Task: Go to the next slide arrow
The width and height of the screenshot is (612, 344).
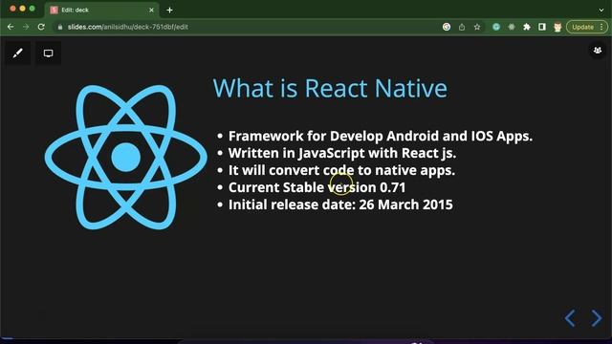Action: click(596, 318)
